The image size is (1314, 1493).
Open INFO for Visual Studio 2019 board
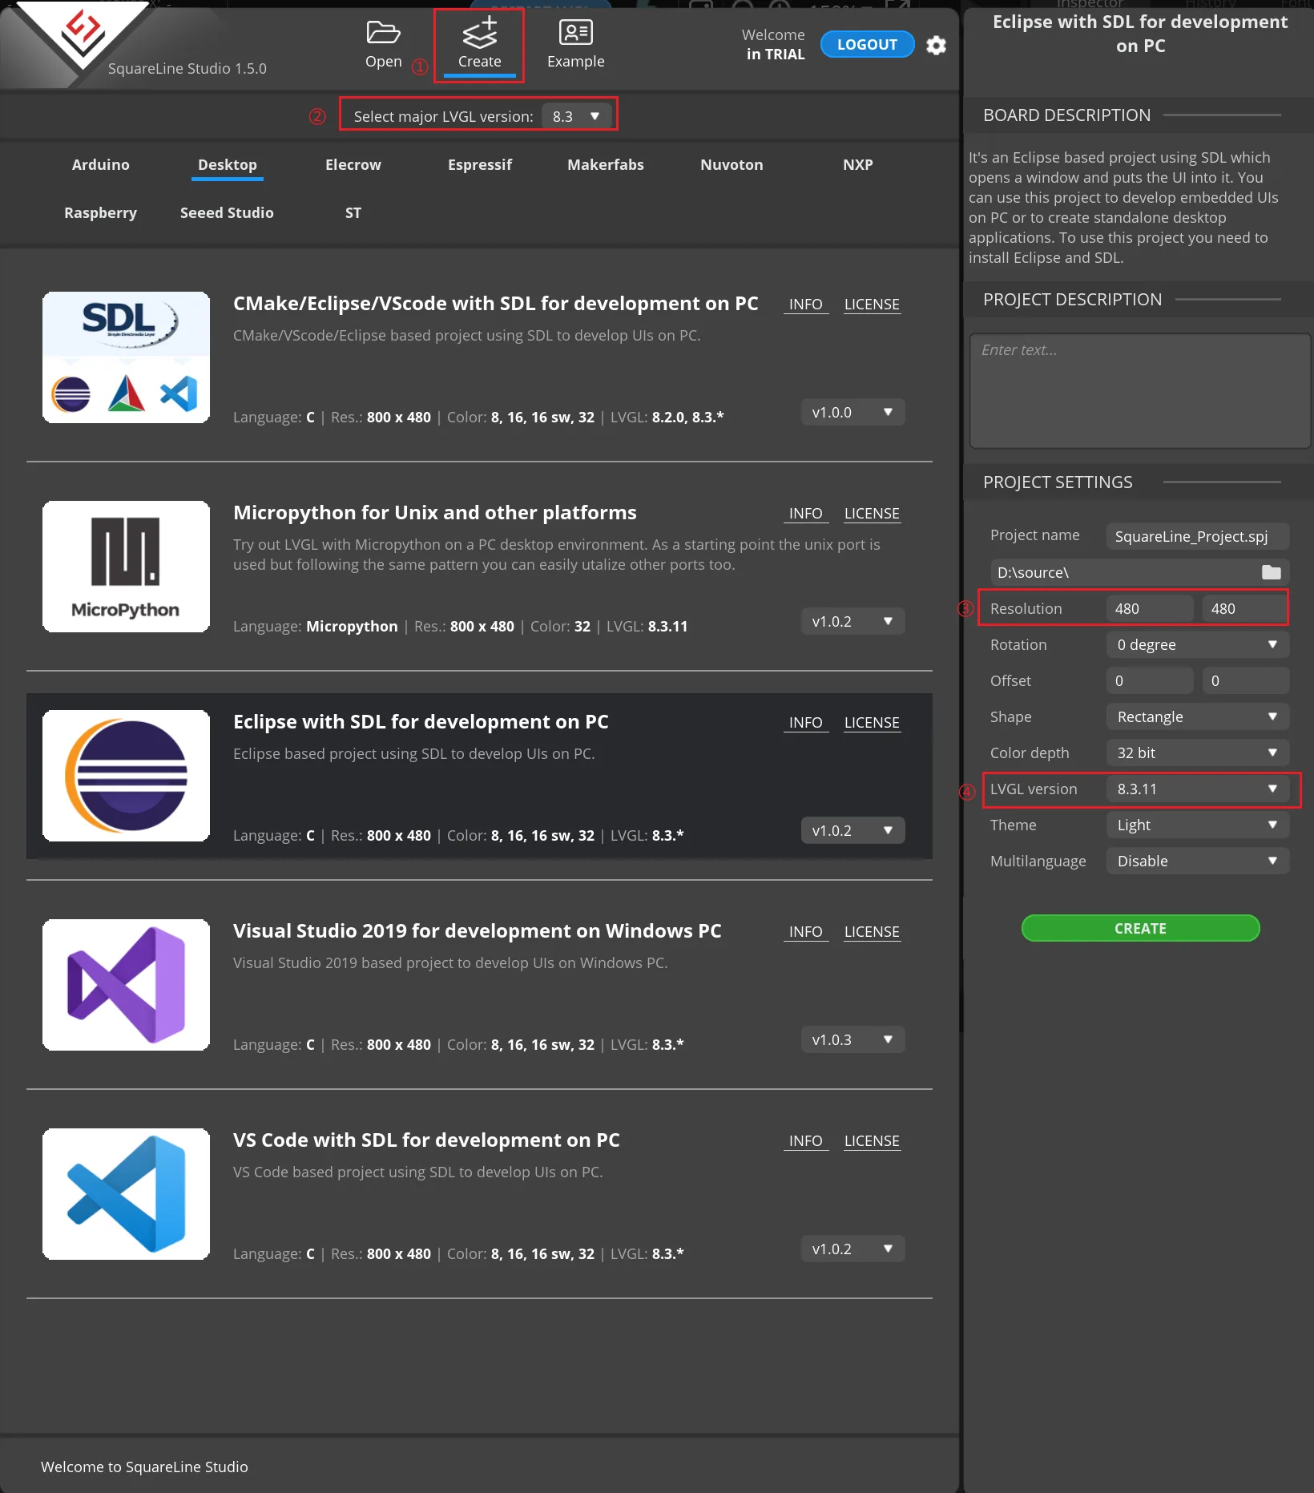(805, 932)
